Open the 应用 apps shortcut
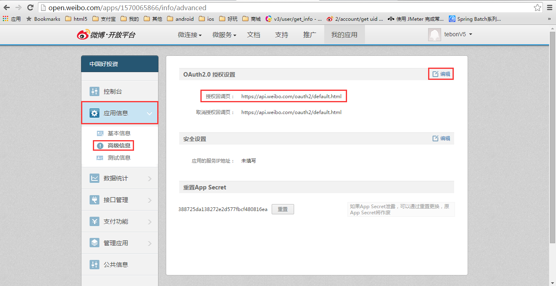This screenshot has height=286, width=556. pos(12,19)
